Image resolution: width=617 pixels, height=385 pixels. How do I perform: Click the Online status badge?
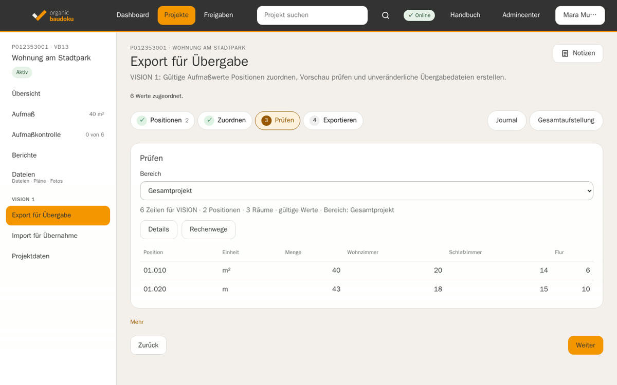(419, 15)
